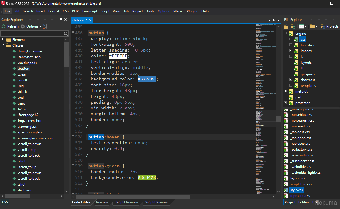Pin the Code Explorer panel
This screenshot has height=209, width=340.
click(x=61, y=20)
